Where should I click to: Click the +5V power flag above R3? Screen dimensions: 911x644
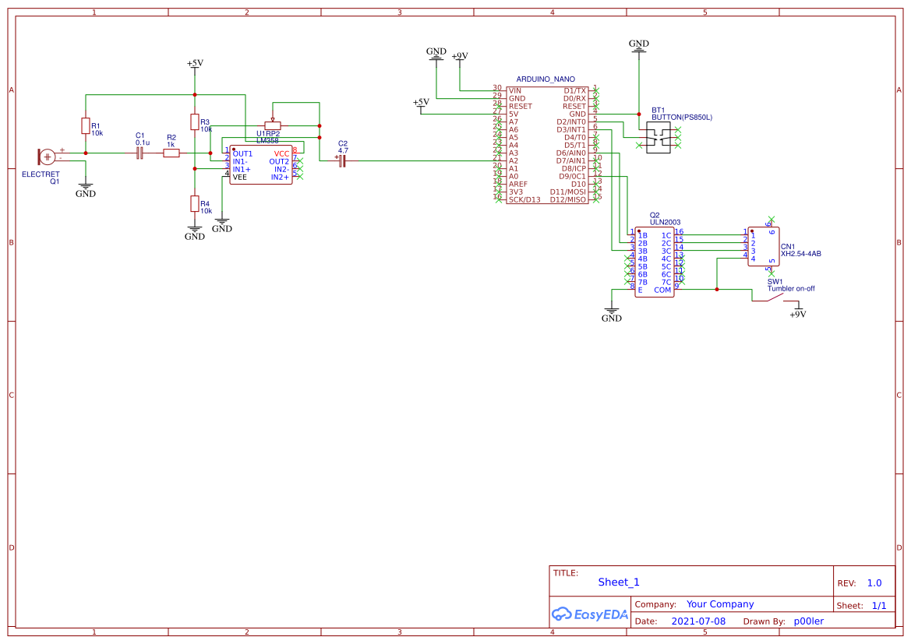pyautogui.click(x=195, y=63)
